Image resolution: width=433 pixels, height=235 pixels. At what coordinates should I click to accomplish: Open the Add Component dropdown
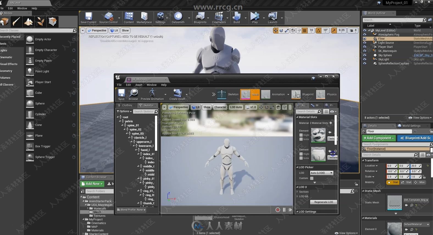tap(379, 138)
